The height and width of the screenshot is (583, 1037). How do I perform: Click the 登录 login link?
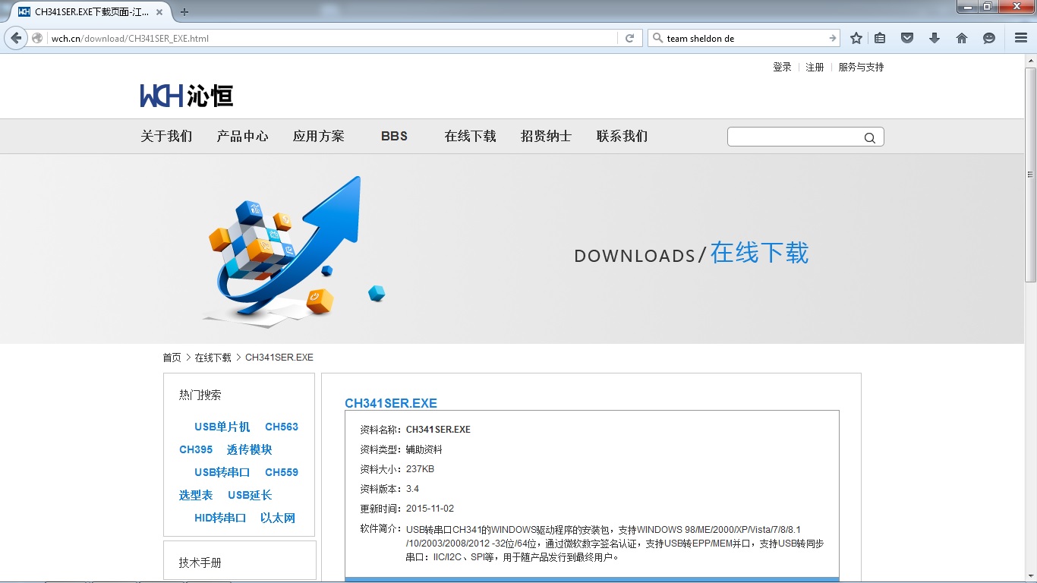[782, 67]
